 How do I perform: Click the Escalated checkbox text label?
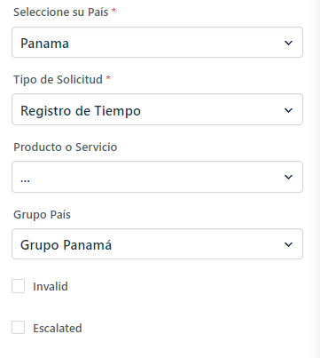58,328
